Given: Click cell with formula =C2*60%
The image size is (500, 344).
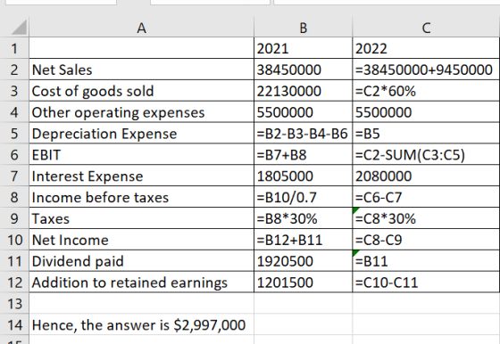Looking at the screenshot, I should 426,91.
